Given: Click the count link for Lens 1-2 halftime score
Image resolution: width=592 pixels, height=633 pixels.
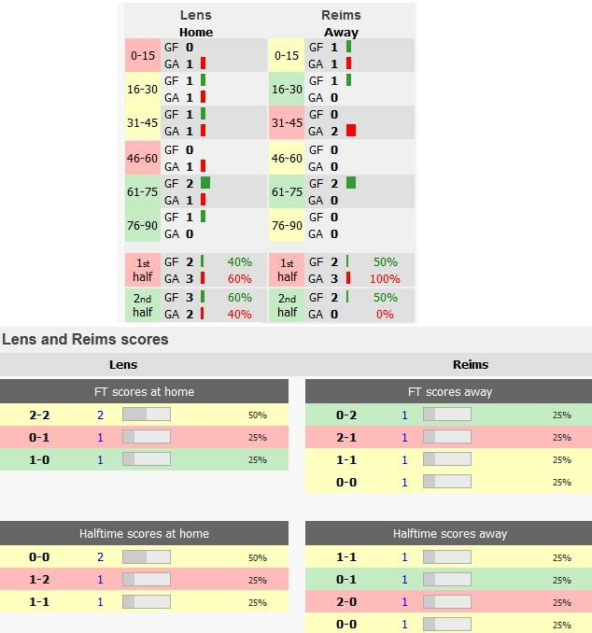Looking at the screenshot, I should (x=100, y=579).
